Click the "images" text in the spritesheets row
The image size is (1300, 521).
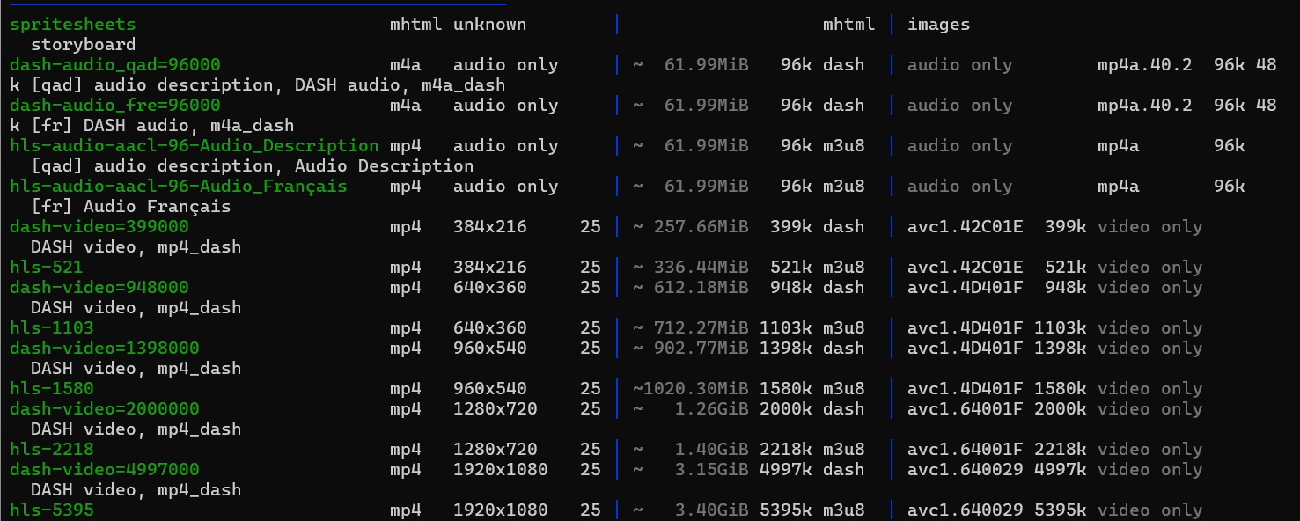pos(939,25)
